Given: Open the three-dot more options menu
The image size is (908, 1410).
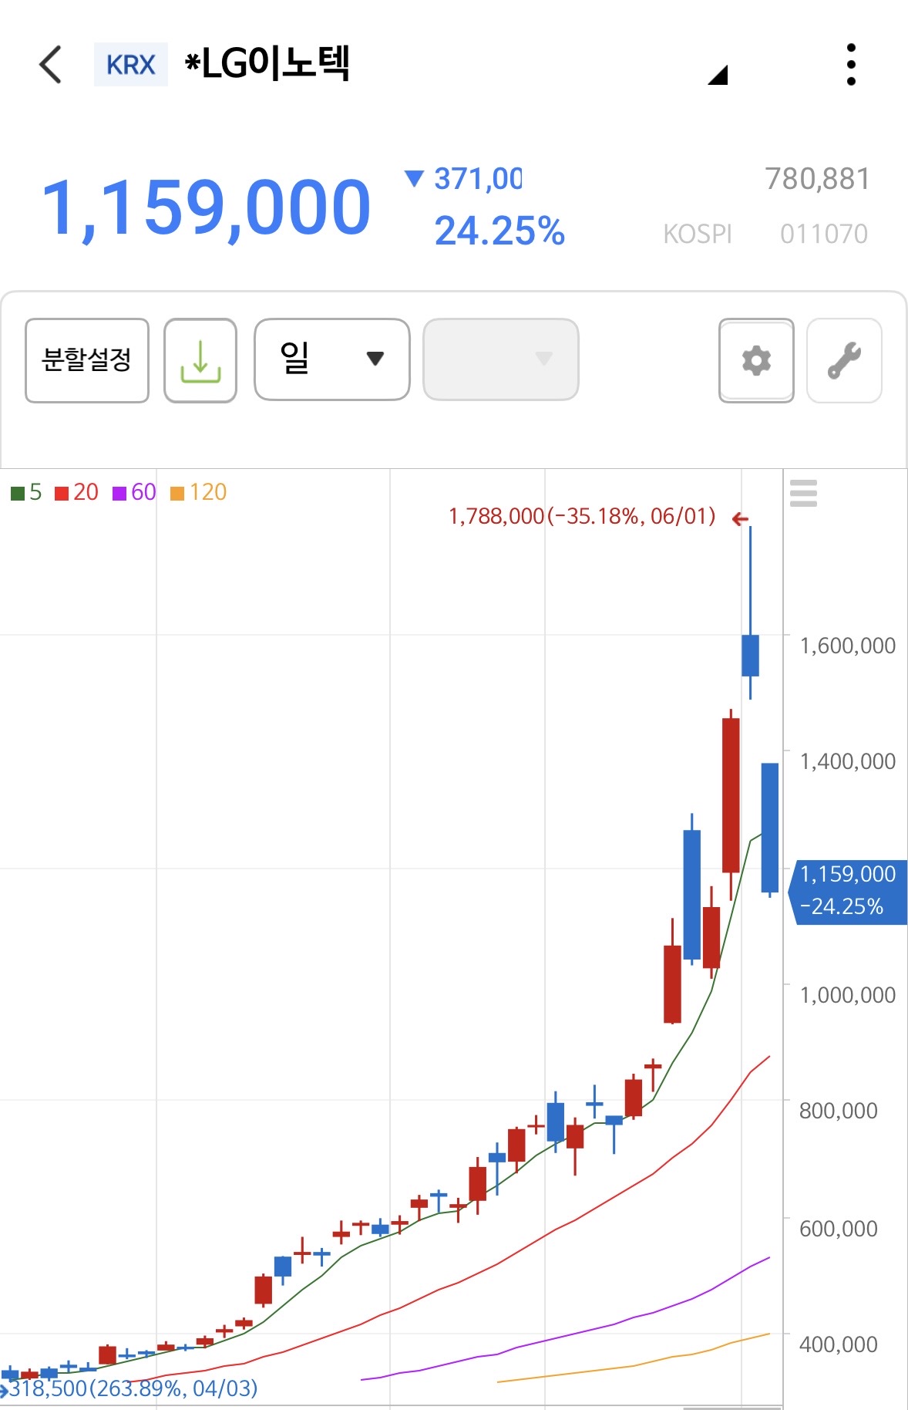Looking at the screenshot, I should pyautogui.click(x=851, y=64).
